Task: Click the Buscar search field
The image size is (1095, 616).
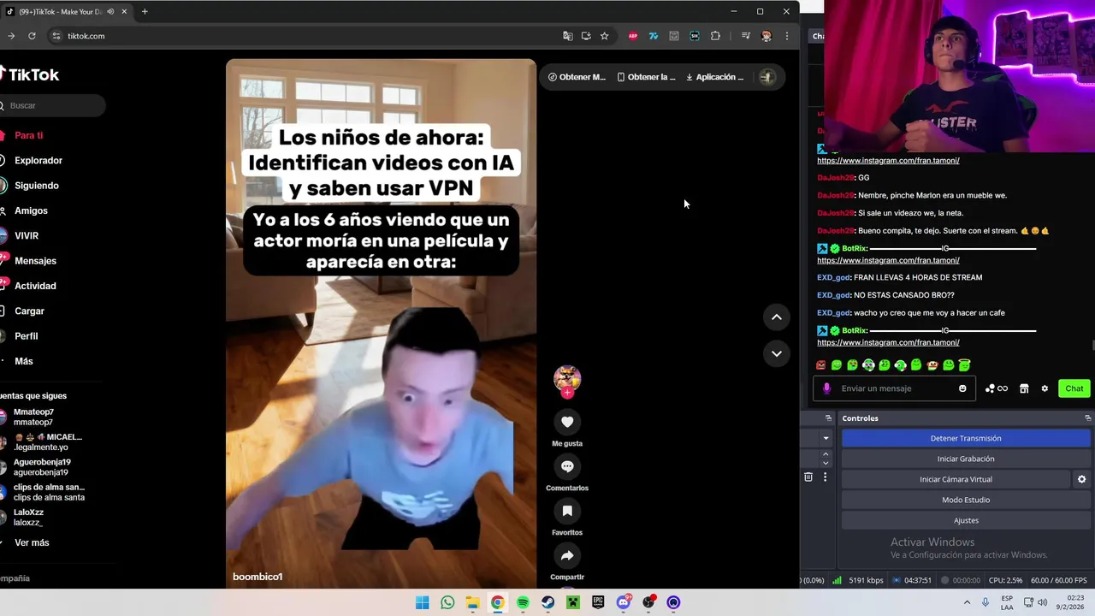Action: tap(53, 105)
